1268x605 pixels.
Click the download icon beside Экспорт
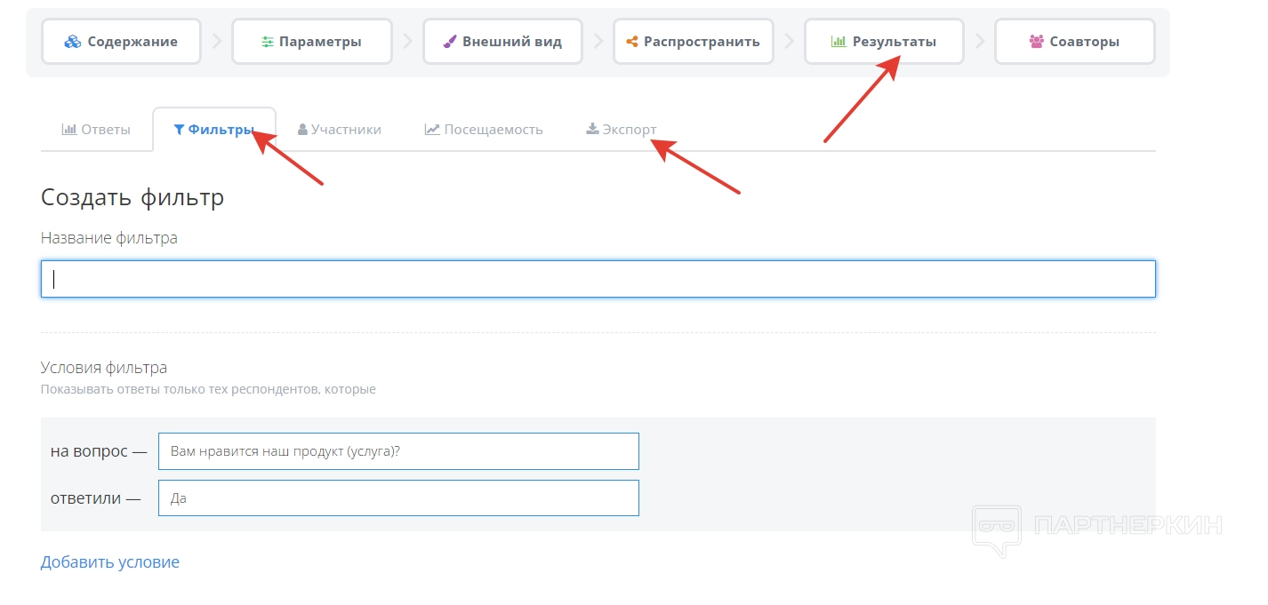pyautogui.click(x=592, y=130)
